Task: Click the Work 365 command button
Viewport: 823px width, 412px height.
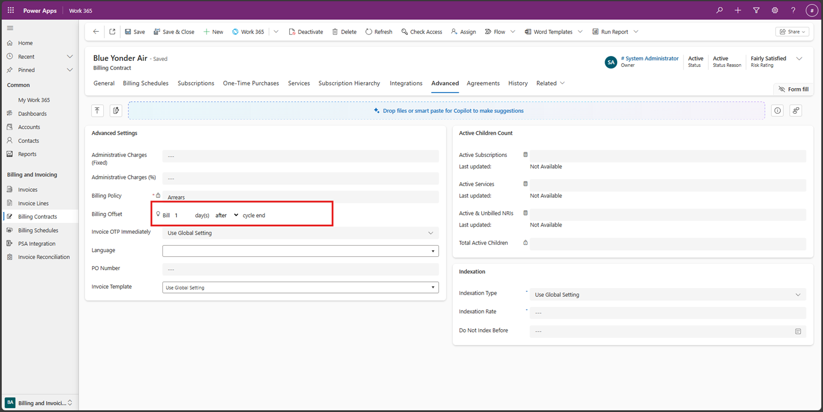Action: pyautogui.click(x=248, y=32)
